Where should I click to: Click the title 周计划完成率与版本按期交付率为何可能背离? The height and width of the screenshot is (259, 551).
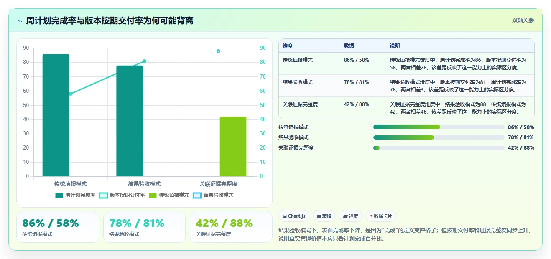[x=110, y=21]
